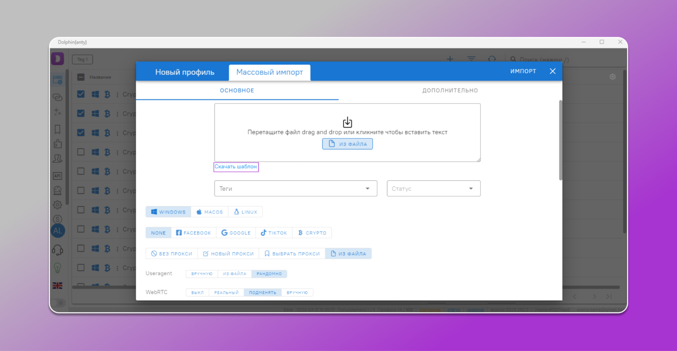Click the Скачать шаблон link
The height and width of the screenshot is (351, 677).
point(236,167)
